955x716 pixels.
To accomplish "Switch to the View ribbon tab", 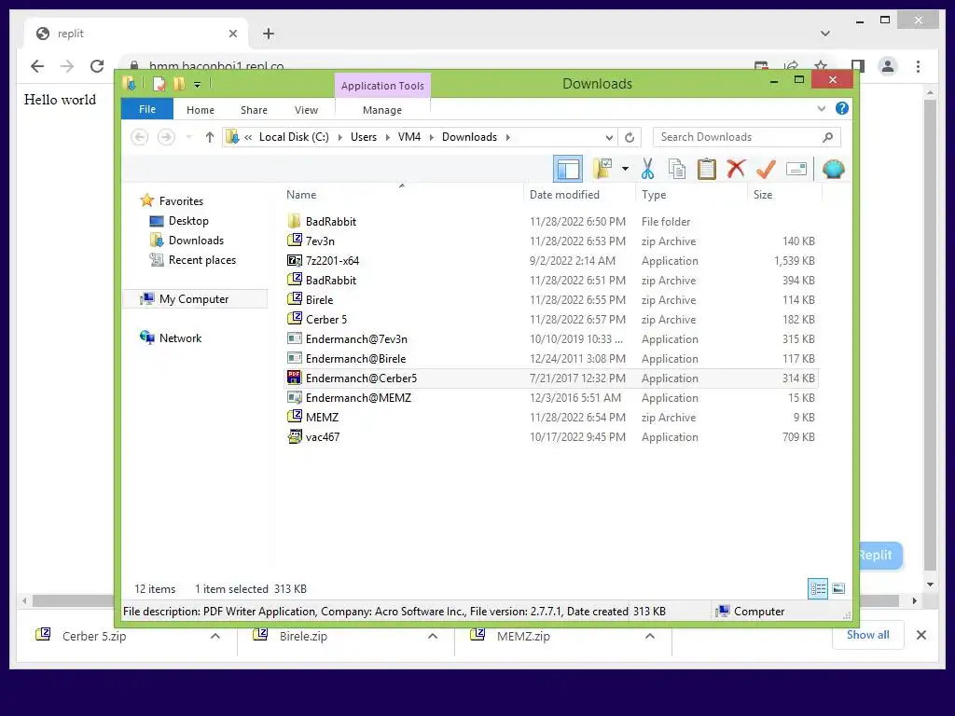I will (306, 110).
